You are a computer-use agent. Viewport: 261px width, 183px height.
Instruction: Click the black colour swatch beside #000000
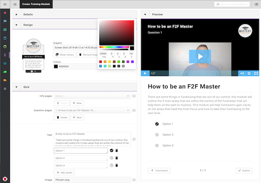tap(56, 66)
